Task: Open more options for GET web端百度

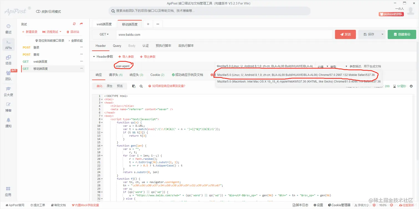Action: tap(81, 61)
